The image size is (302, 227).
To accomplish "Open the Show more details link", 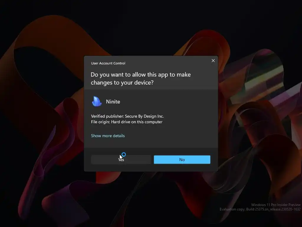I will pyautogui.click(x=108, y=136).
